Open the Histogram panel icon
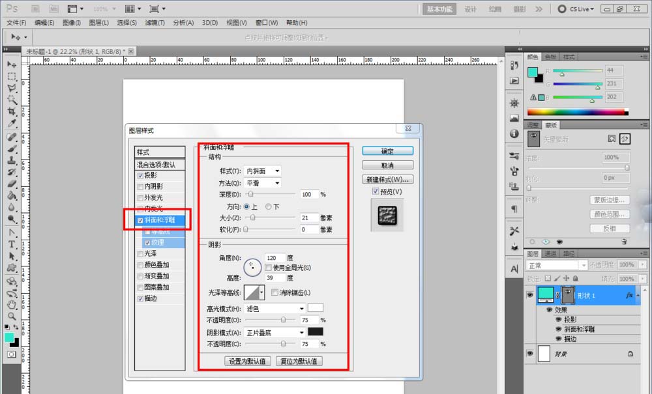This screenshot has height=394, width=652. (x=514, y=119)
